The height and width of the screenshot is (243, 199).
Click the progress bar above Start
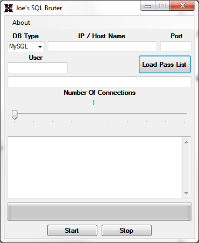[99, 212]
